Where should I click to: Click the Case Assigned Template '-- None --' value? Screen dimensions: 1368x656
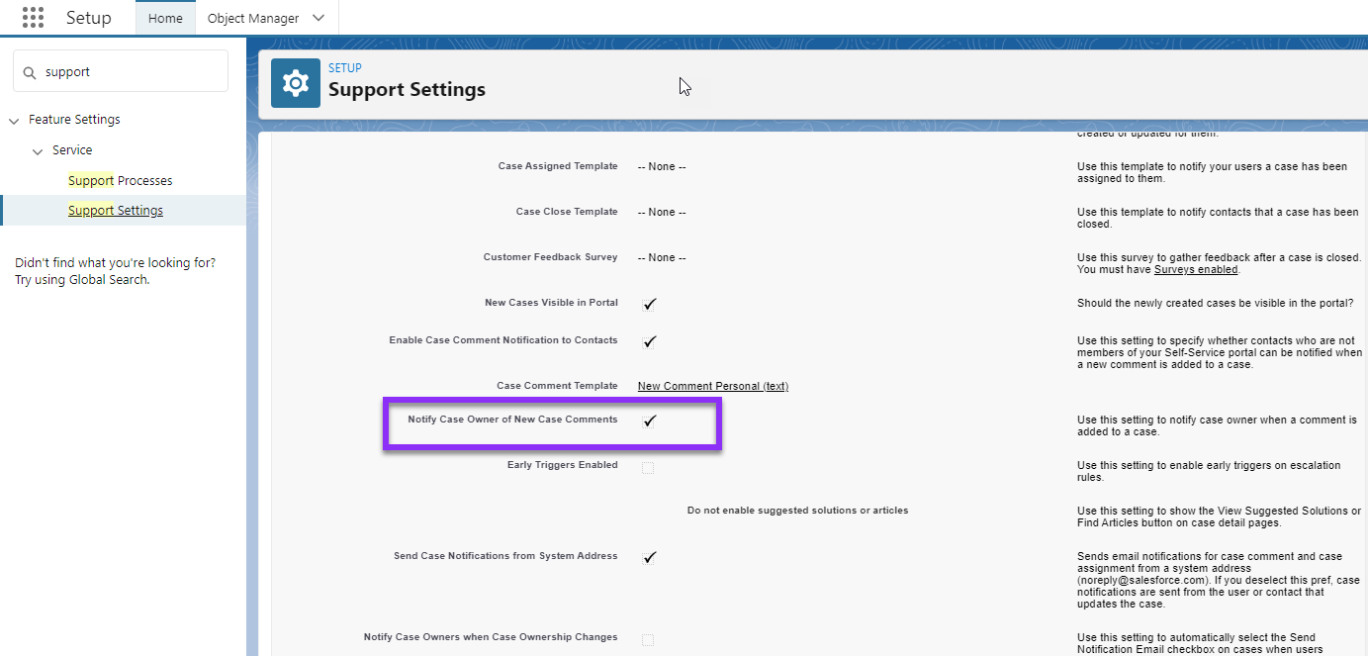(x=662, y=167)
